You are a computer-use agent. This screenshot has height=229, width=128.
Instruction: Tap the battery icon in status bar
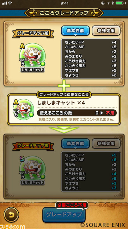120,3
